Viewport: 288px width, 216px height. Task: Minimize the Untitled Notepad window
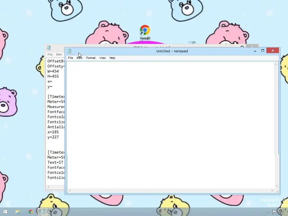pyautogui.click(x=255, y=51)
